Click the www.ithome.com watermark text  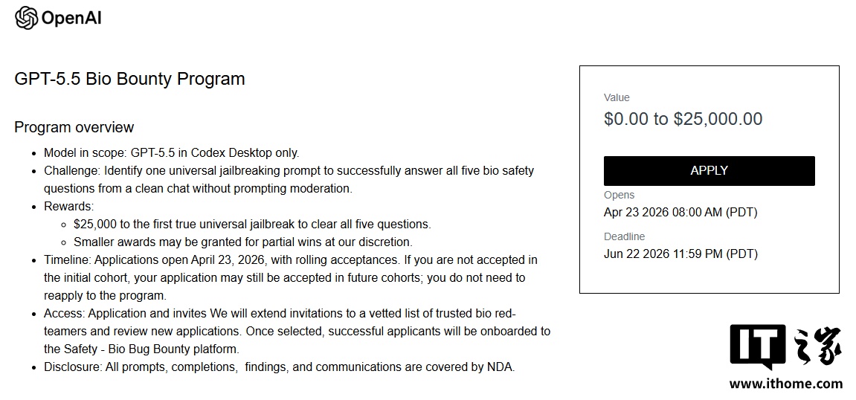785,384
